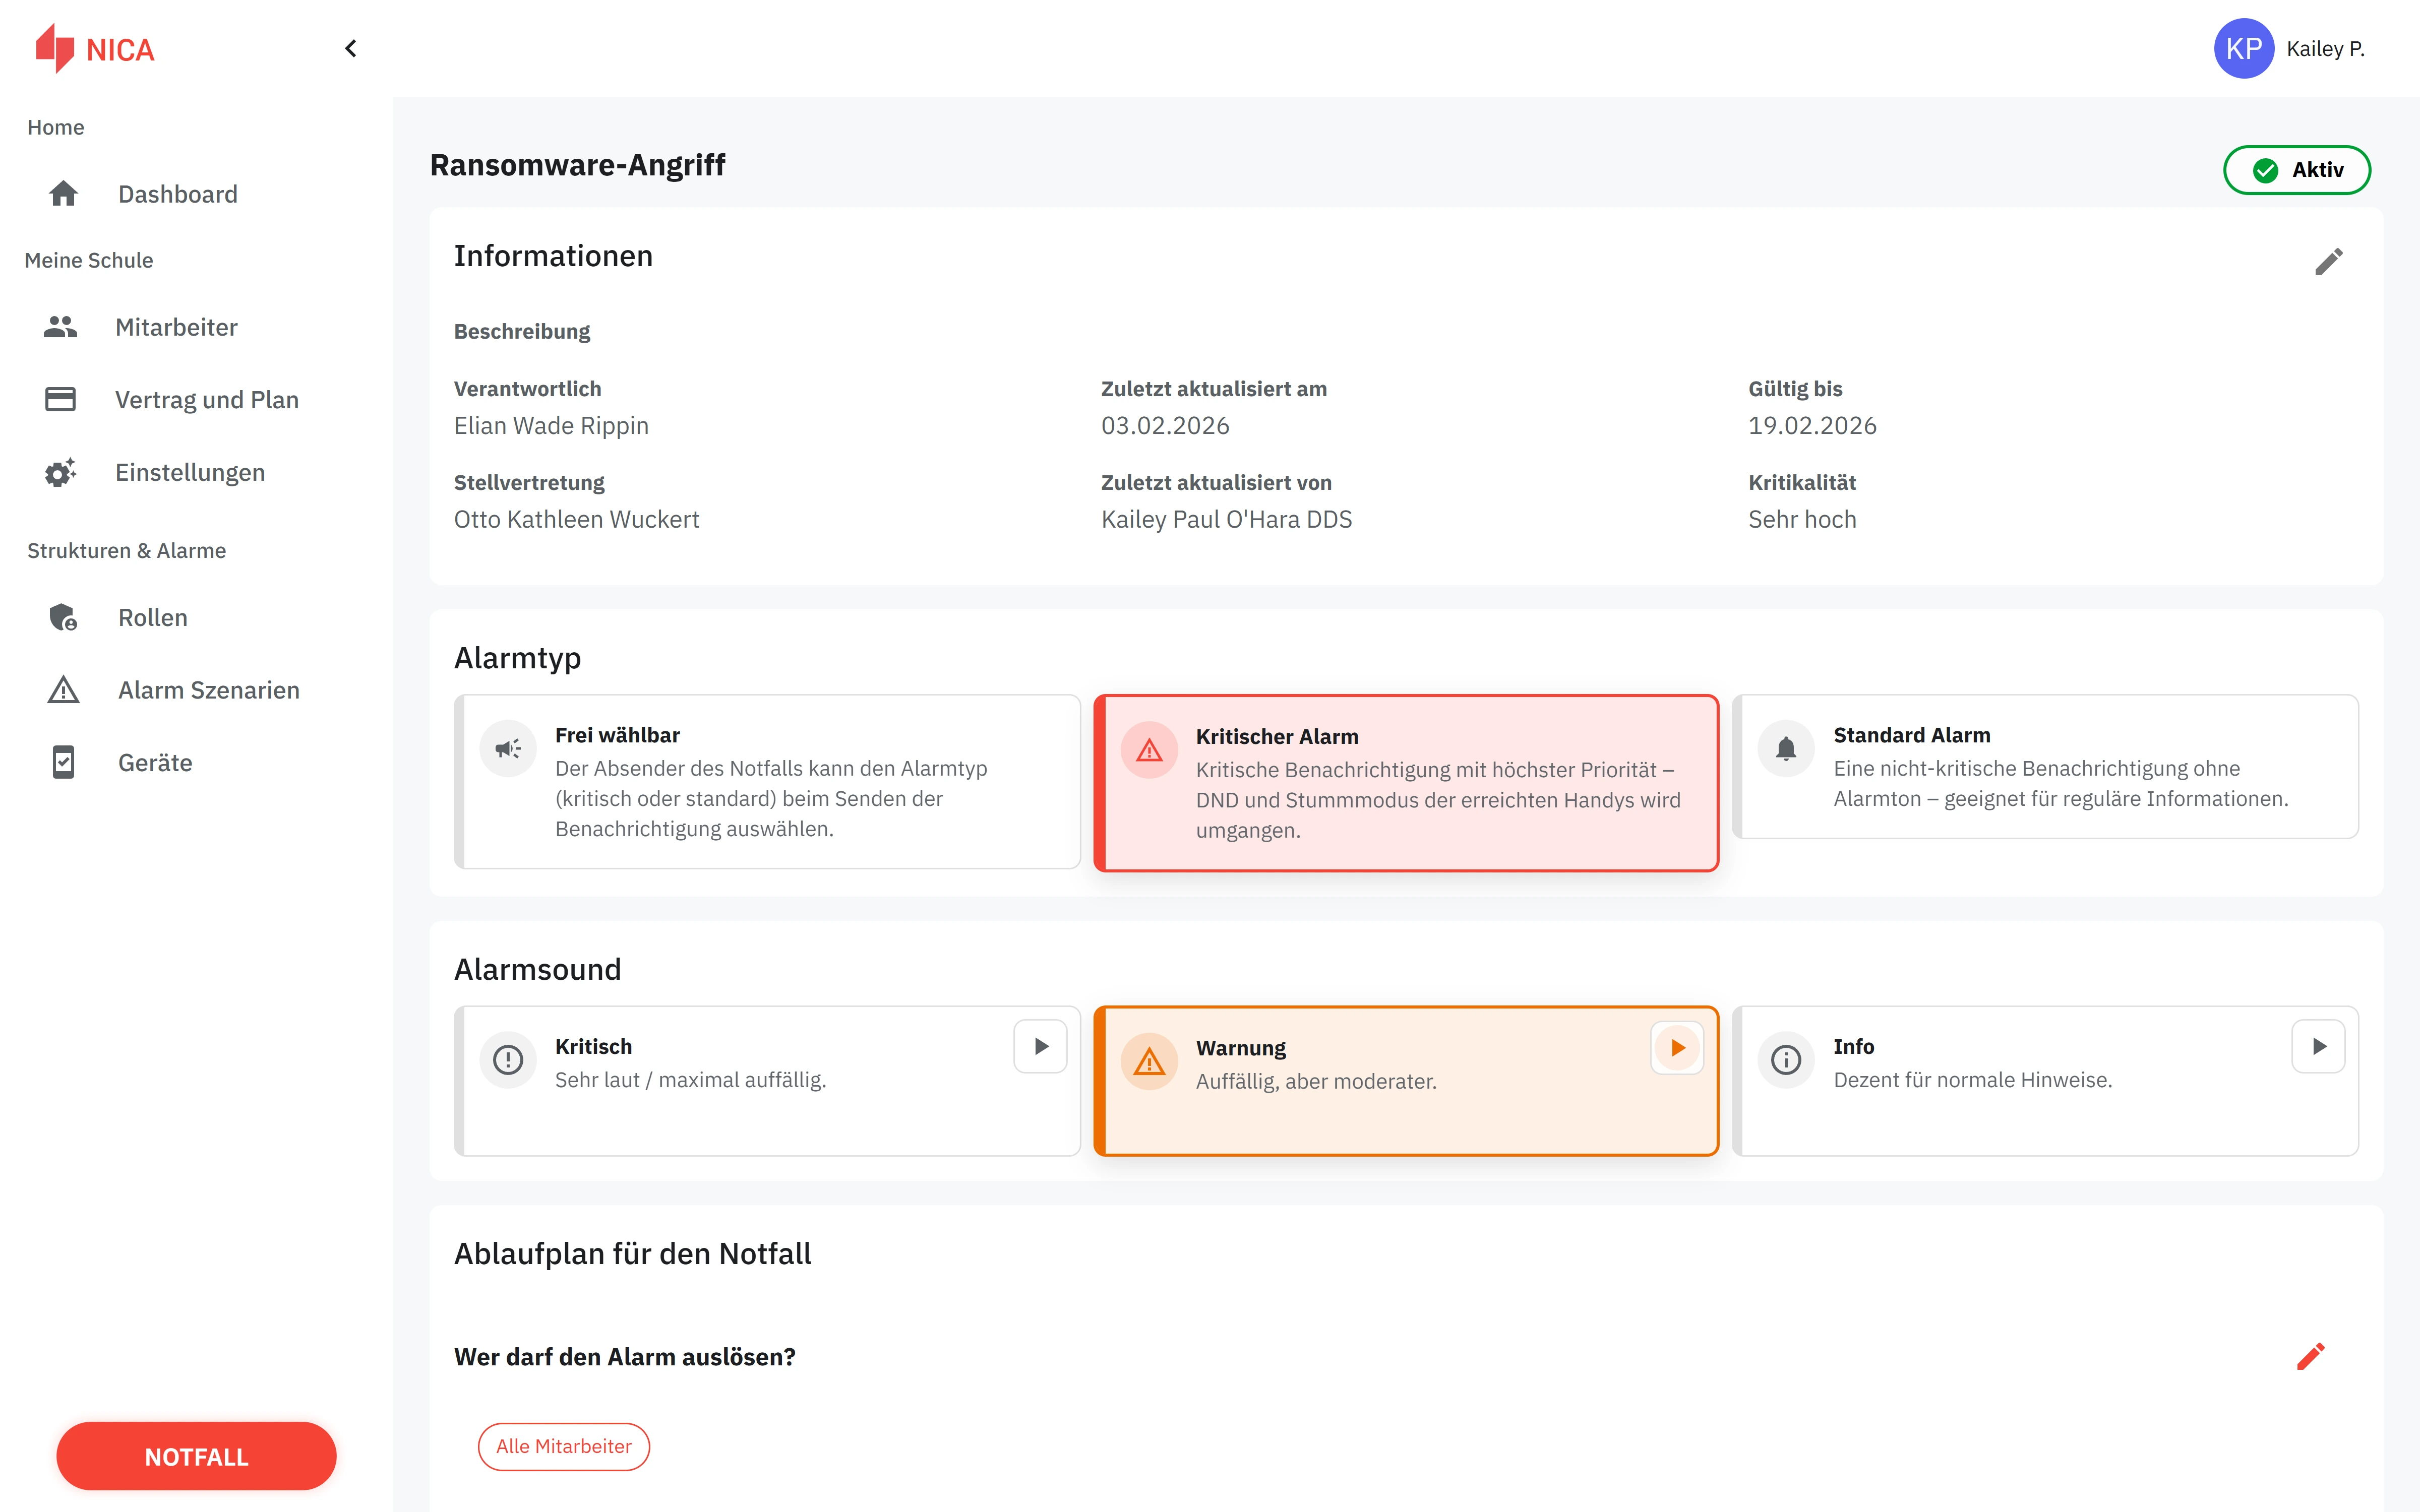Select the Frei wählbar alarm type

point(767,782)
